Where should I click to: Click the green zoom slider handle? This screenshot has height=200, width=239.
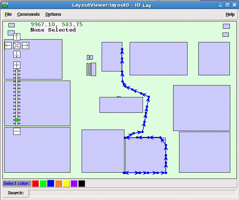pos(17,120)
